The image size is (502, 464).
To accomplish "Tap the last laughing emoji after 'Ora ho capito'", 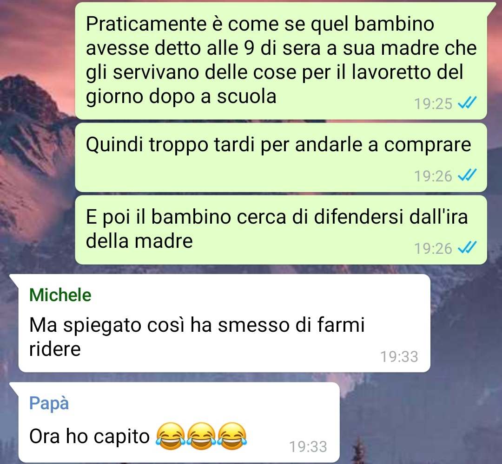I will tap(232, 436).
